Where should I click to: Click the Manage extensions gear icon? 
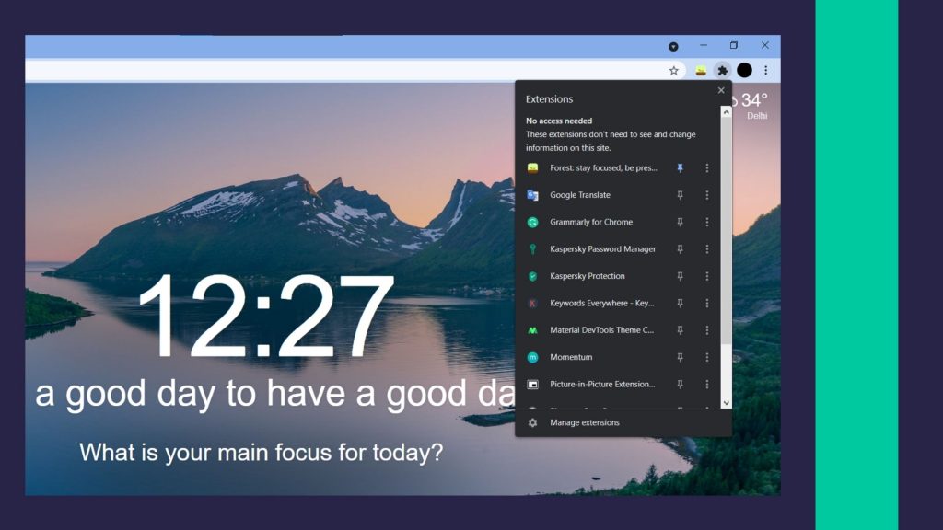point(532,422)
